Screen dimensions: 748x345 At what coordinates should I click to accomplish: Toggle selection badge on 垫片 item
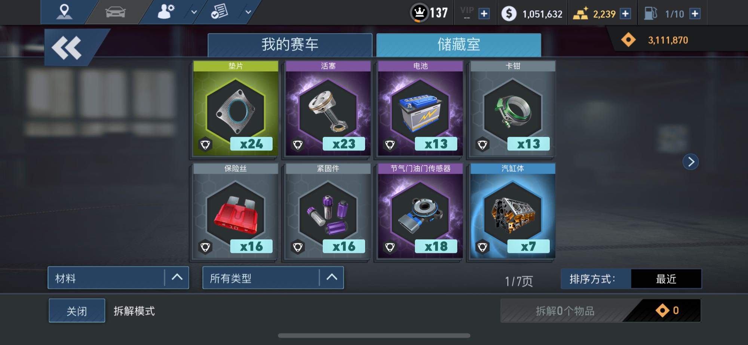coord(205,145)
